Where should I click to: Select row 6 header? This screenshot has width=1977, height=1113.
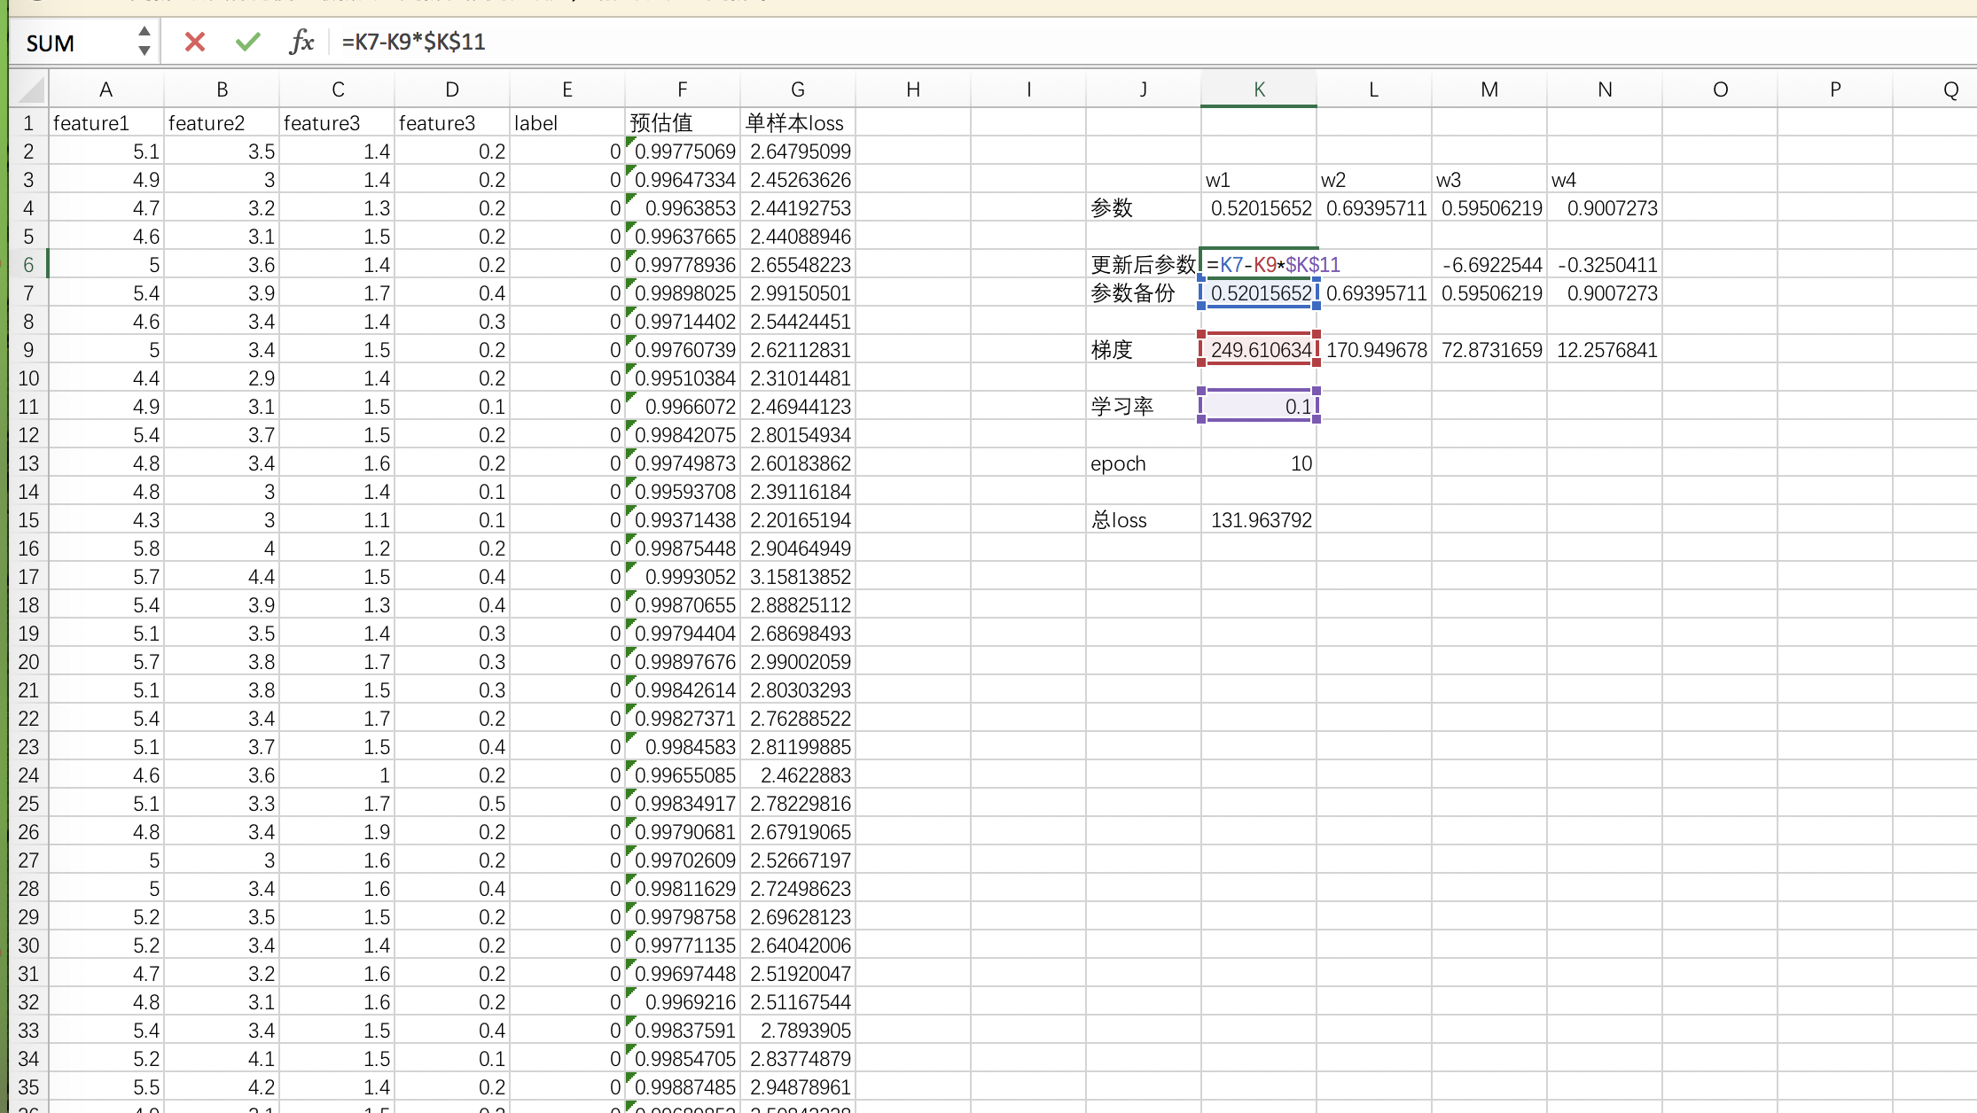click(28, 265)
